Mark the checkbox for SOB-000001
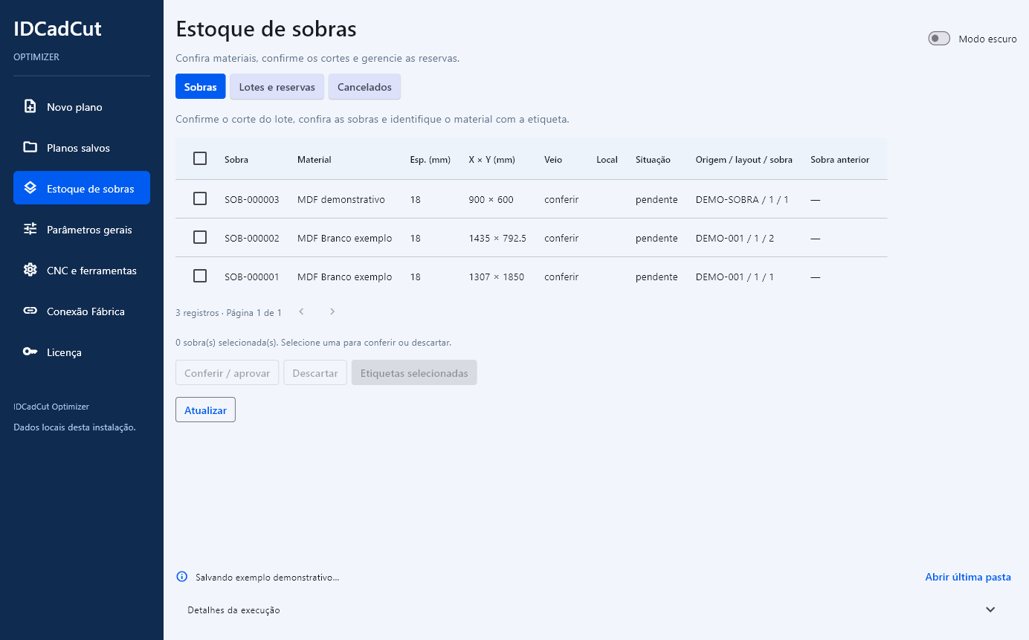The image size is (1029, 640). [x=200, y=276]
